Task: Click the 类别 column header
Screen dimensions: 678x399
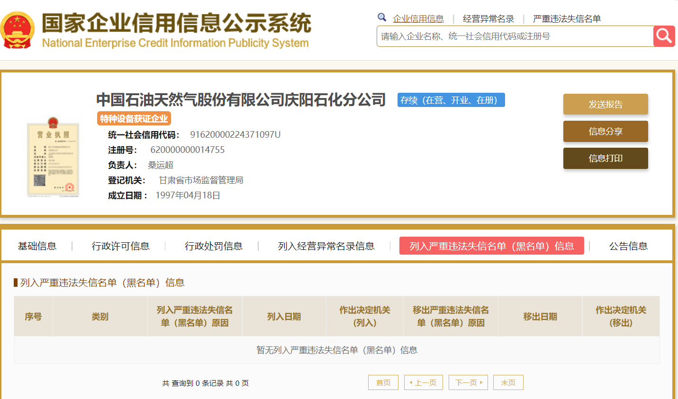Action: click(100, 316)
